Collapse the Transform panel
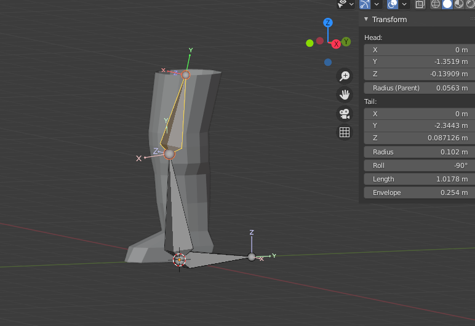This screenshot has width=475, height=326. coord(367,19)
